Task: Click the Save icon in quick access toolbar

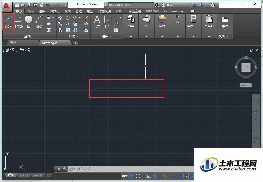Action: (x=29, y=5)
